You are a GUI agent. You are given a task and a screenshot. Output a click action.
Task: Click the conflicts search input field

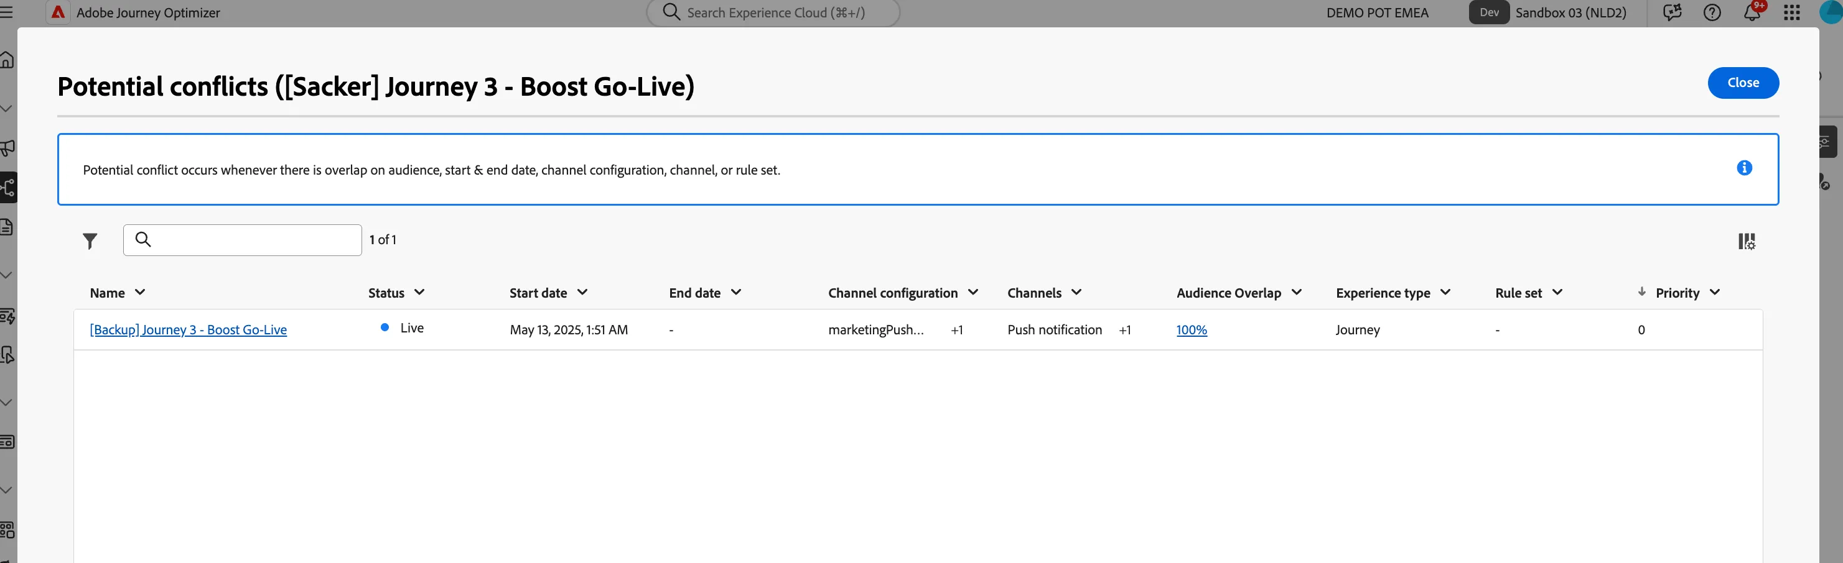coord(242,240)
